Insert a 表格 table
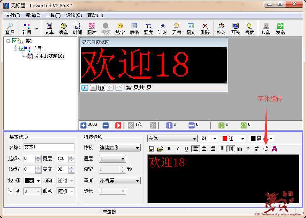306x218 pixels. (134, 29)
